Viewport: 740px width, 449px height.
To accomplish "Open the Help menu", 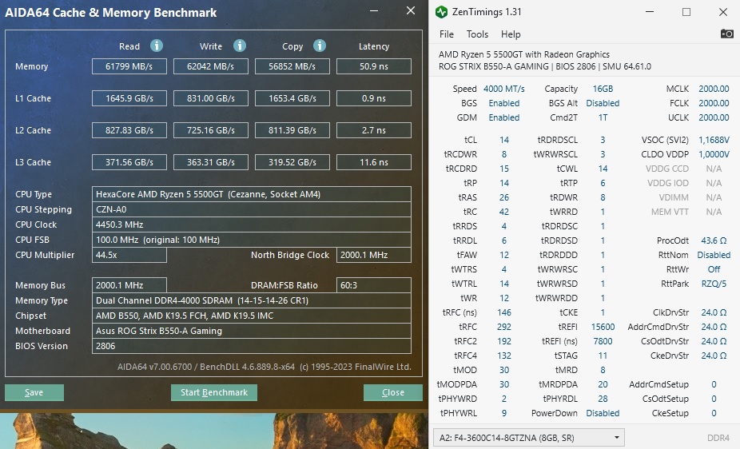I will [x=511, y=34].
